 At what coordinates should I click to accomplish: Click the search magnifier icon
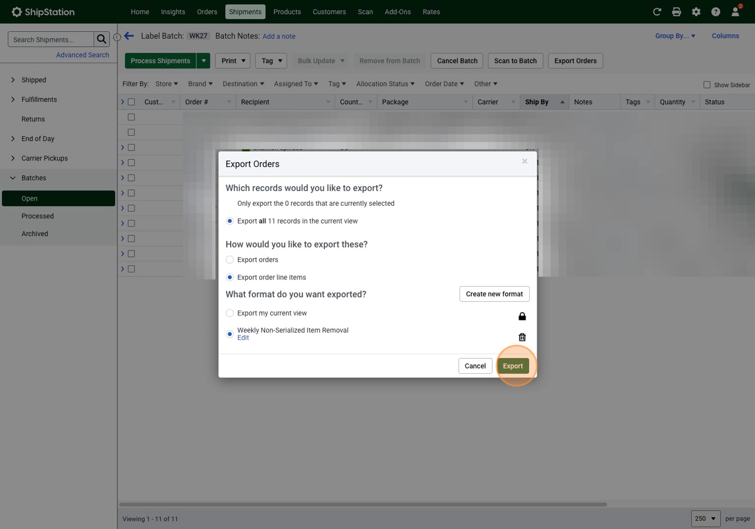(x=101, y=40)
